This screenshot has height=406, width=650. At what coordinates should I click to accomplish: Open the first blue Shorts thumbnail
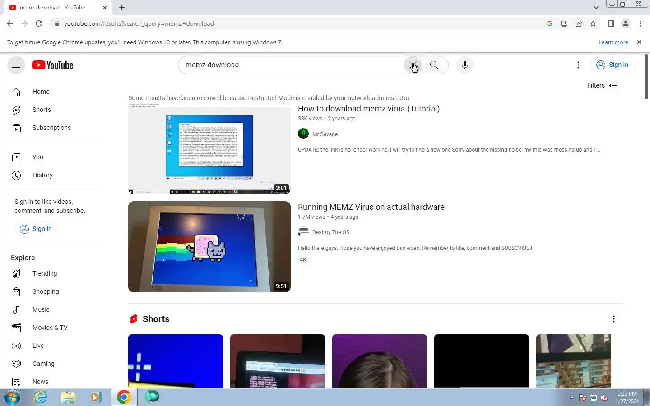[176, 361]
